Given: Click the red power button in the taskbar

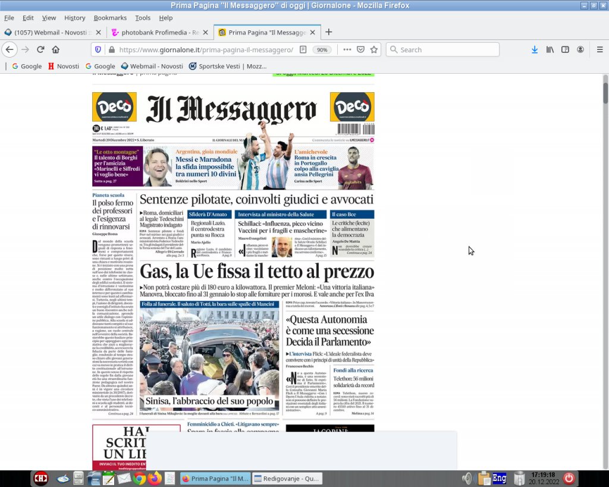Looking at the screenshot, I should (x=569, y=478).
